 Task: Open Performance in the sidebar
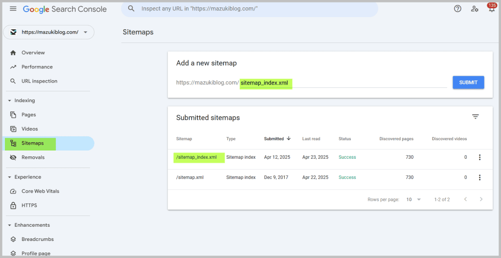pyautogui.click(x=37, y=67)
